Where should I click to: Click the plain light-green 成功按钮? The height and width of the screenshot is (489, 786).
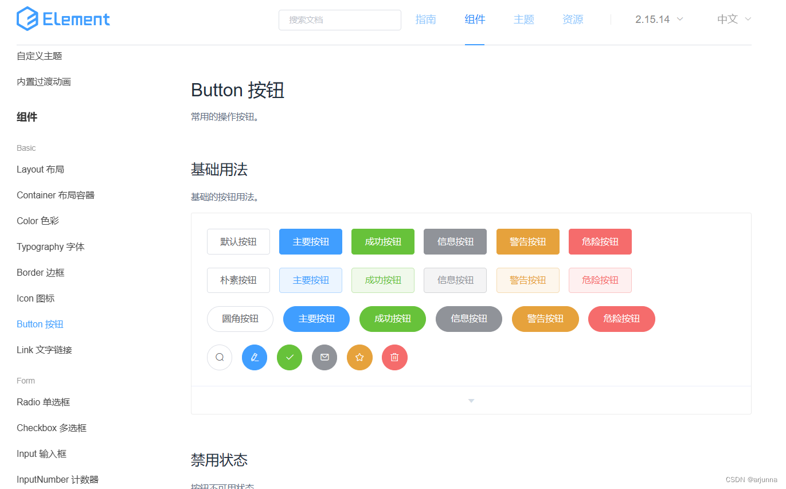(x=383, y=280)
